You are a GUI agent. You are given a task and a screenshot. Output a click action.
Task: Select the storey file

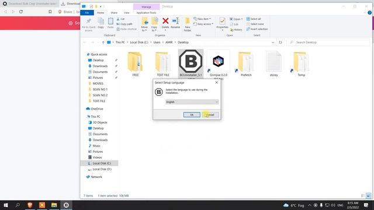pyautogui.click(x=274, y=64)
